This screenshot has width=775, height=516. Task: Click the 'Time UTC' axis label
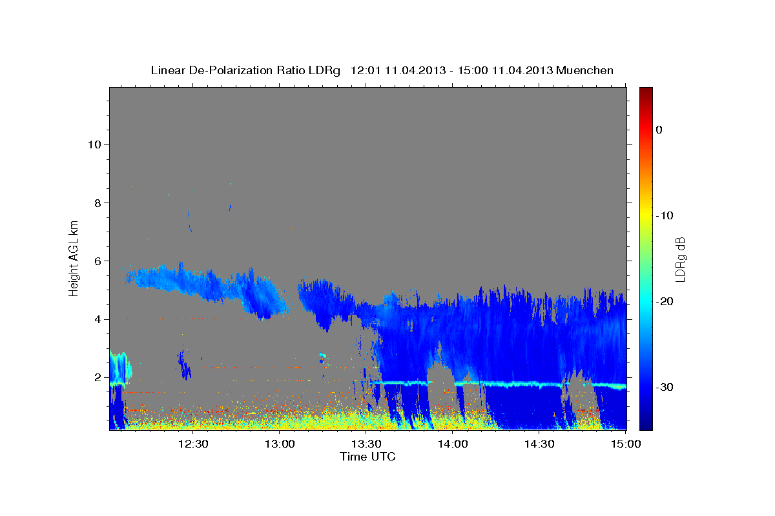pyautogui.click(x=367, y=457)
